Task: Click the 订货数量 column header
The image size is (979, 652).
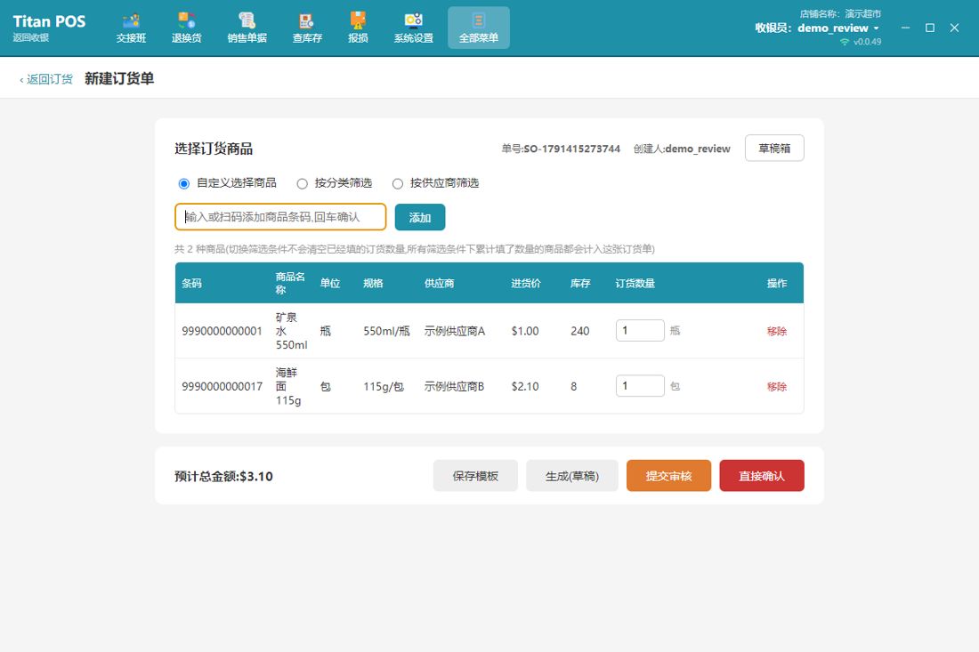Action: click(x=635, y=283)
